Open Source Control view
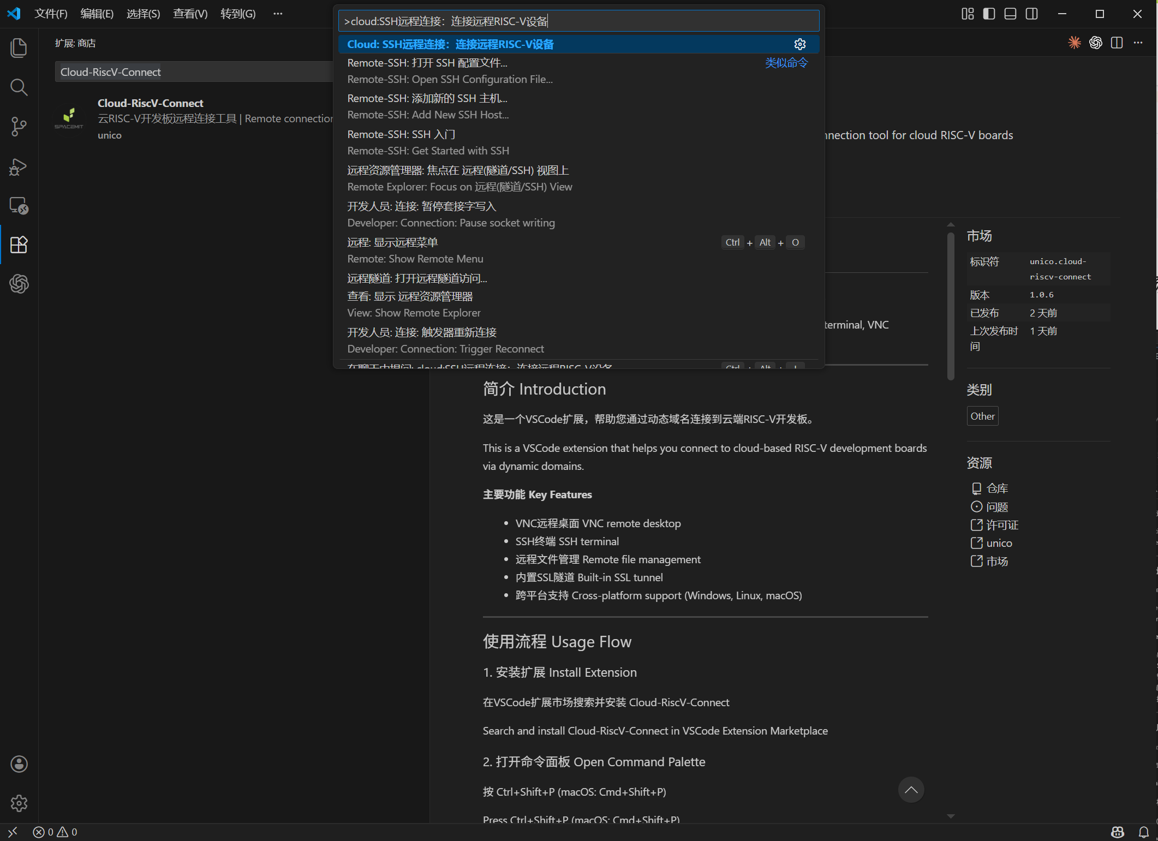This screenshot has width=1158, height=841. (19, 127)
